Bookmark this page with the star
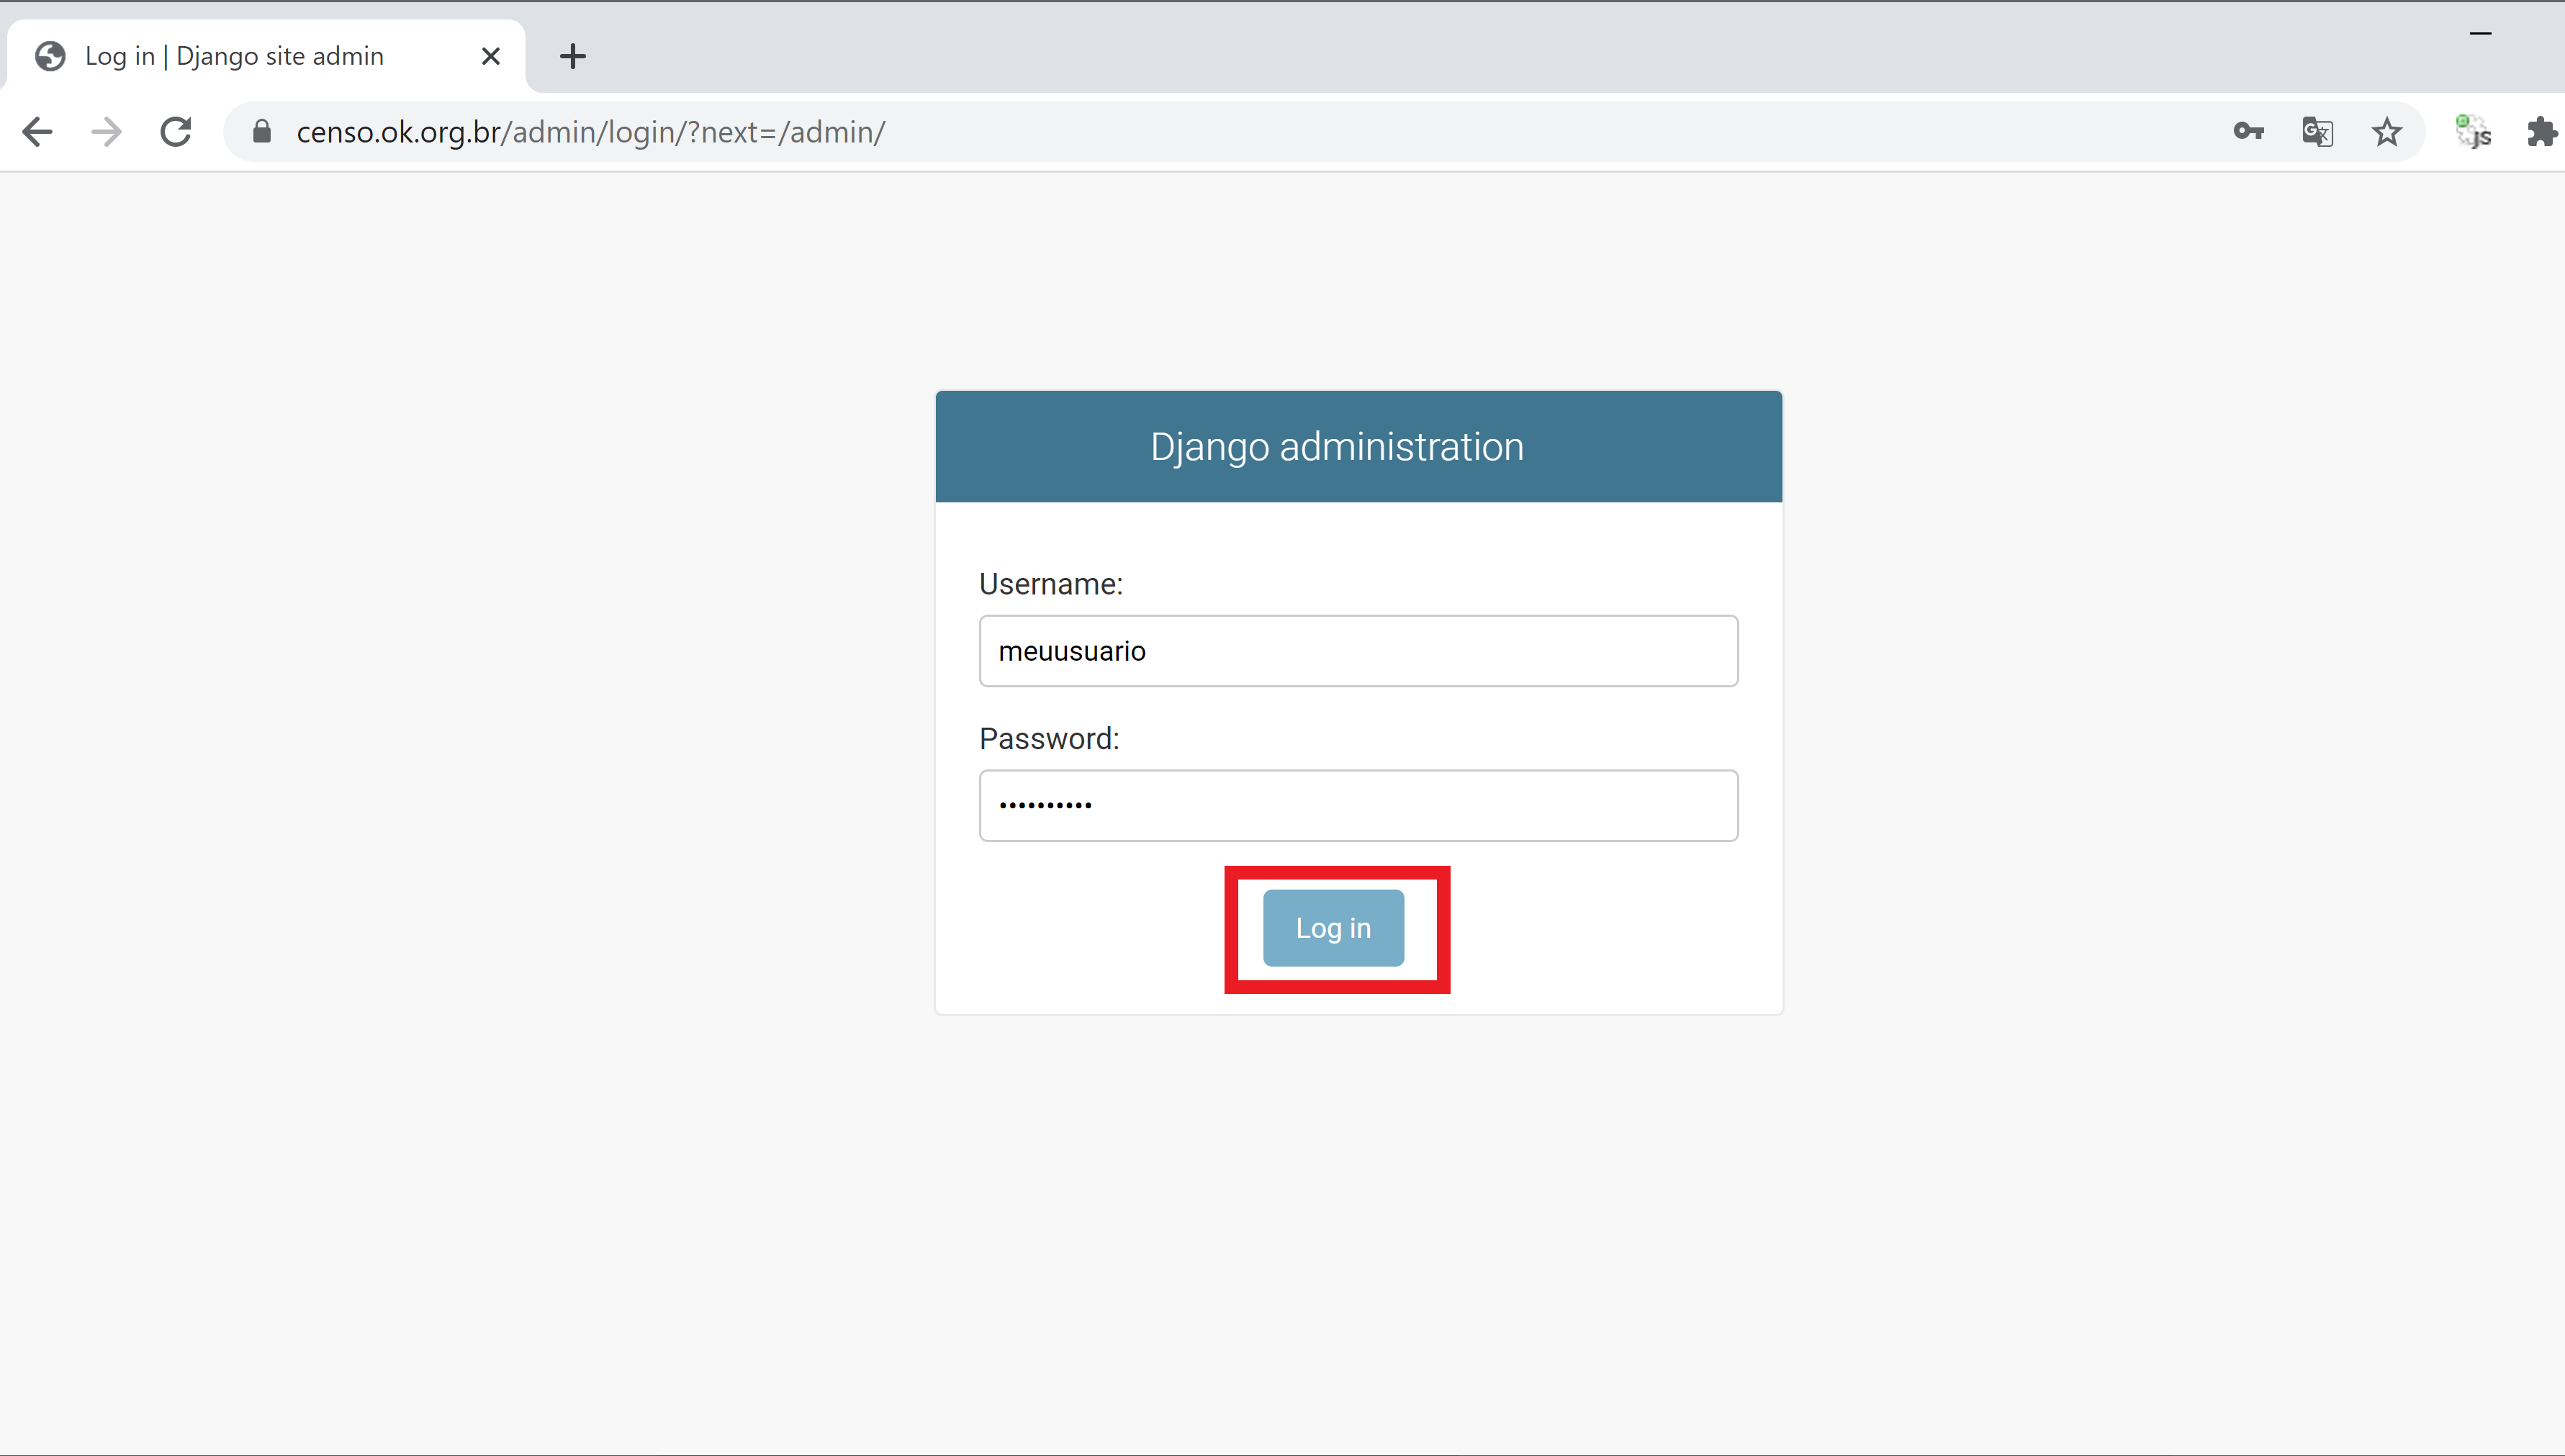This screenshot has height=1456, width=2565. point(2387,132)
